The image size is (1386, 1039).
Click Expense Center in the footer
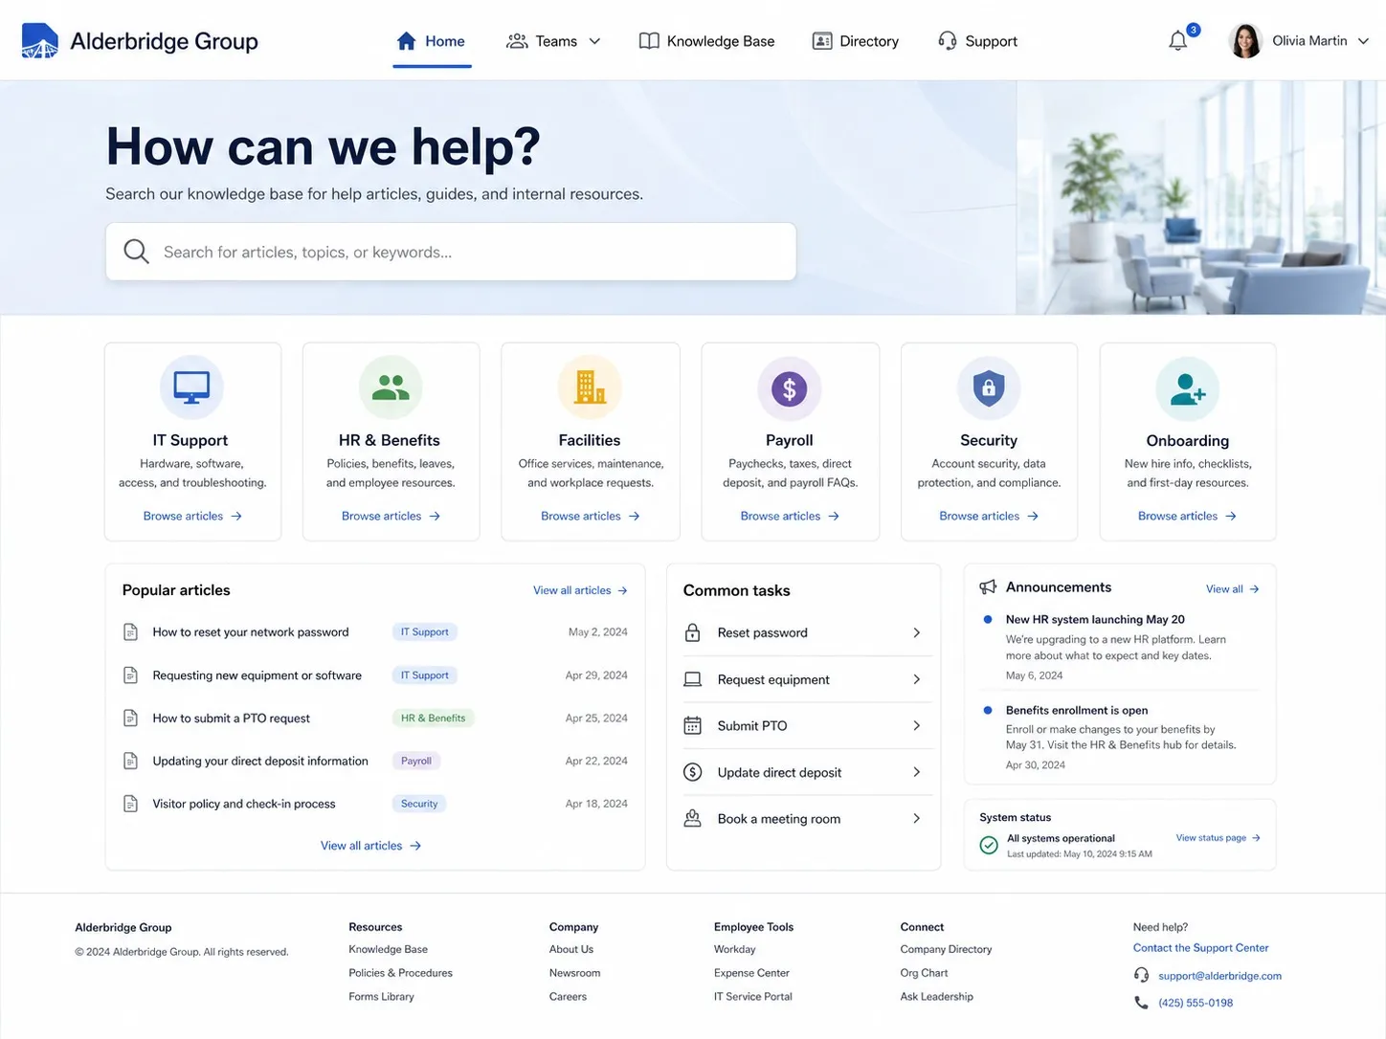pyautogui.click(x=751, y=973)
